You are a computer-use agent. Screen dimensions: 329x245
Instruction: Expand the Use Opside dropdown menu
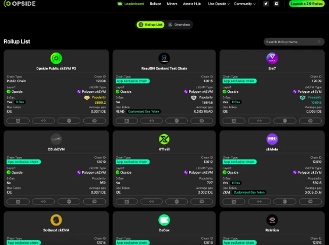[219, 4]
